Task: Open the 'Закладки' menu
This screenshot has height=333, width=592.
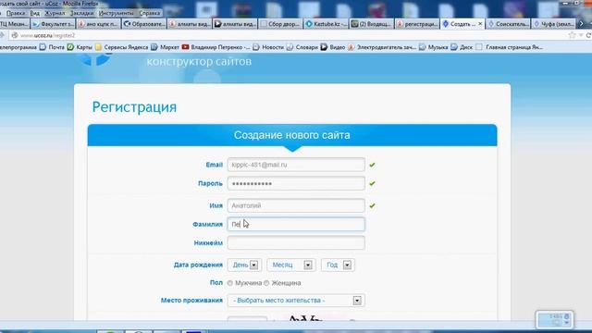Action: click(82, 13)
